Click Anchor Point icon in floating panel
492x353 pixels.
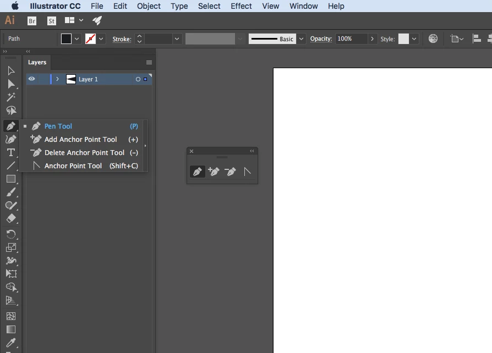click(x=247, y=172)
